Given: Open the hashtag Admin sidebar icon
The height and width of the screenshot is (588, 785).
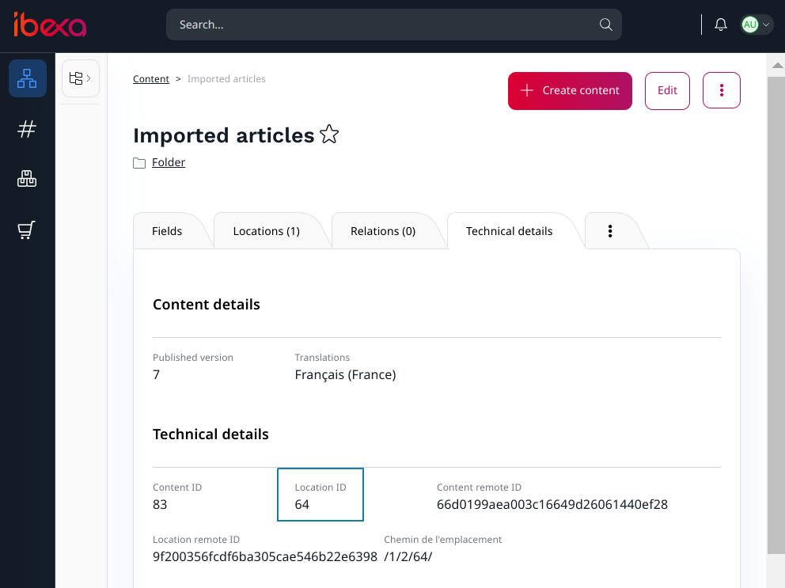Looking at the screenshot, I should 28,129.
